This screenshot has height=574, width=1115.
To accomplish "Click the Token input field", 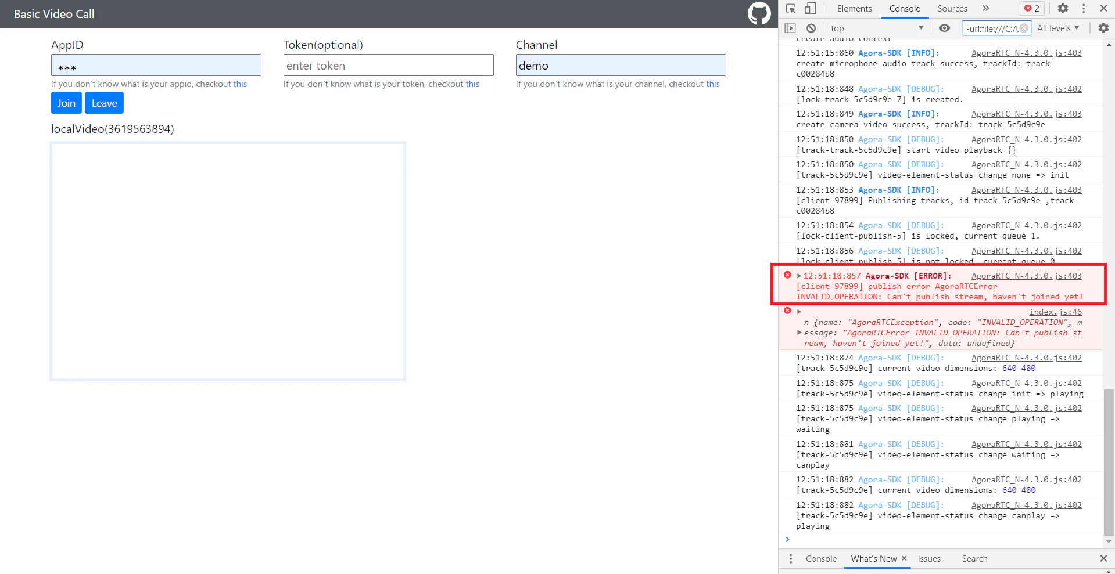I will click(389, 65).
